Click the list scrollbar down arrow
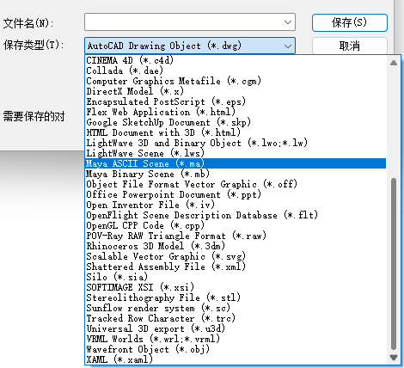 pyautogui.click(x=394, y=358)
